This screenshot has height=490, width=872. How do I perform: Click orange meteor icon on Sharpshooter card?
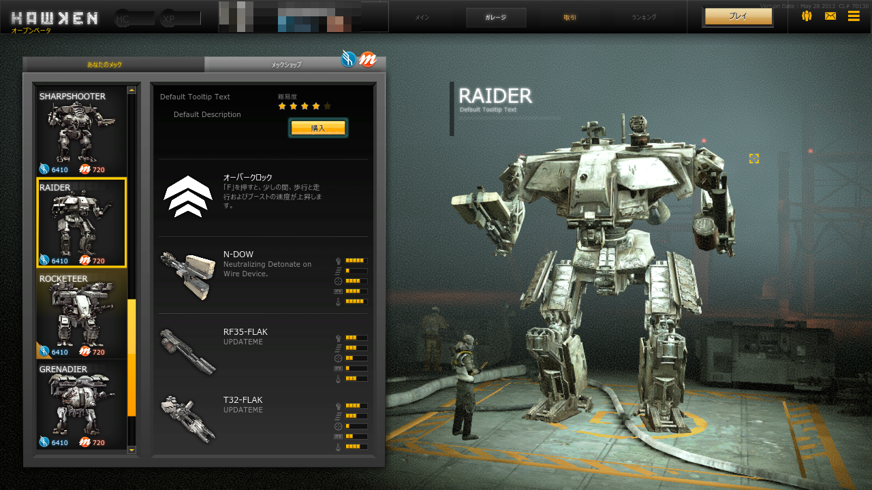coord(84,169)
